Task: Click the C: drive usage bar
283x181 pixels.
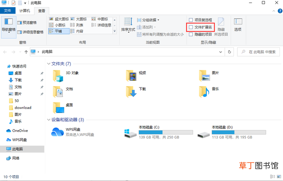Action: coord(166,132)
